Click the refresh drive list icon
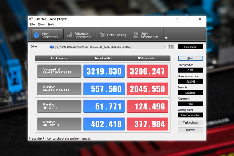Viewport: 234px width, 156px height. coord(171,47)
